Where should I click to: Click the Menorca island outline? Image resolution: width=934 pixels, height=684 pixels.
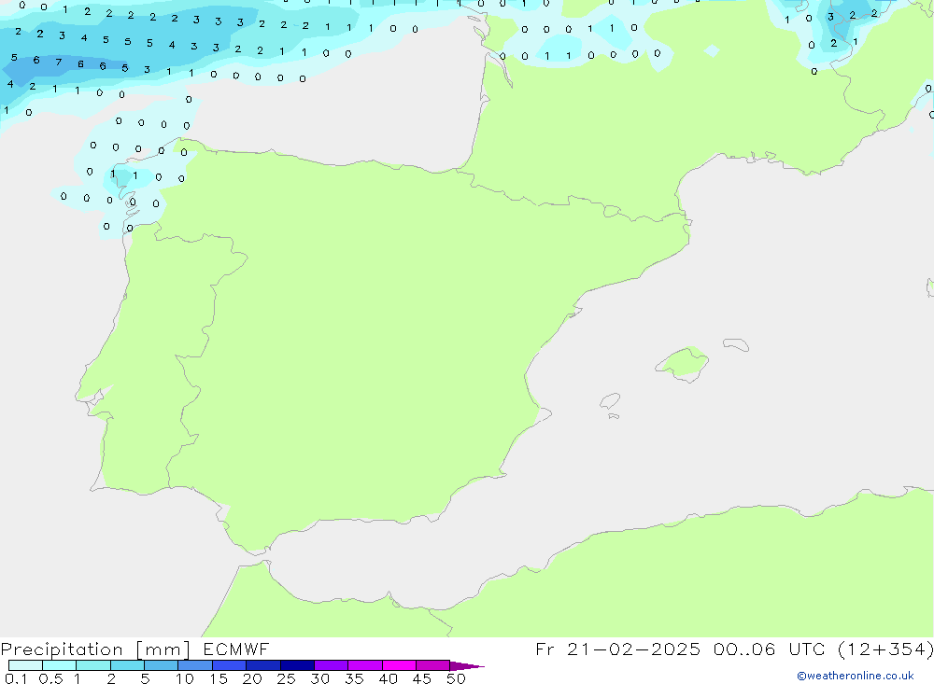coord(736,344)
